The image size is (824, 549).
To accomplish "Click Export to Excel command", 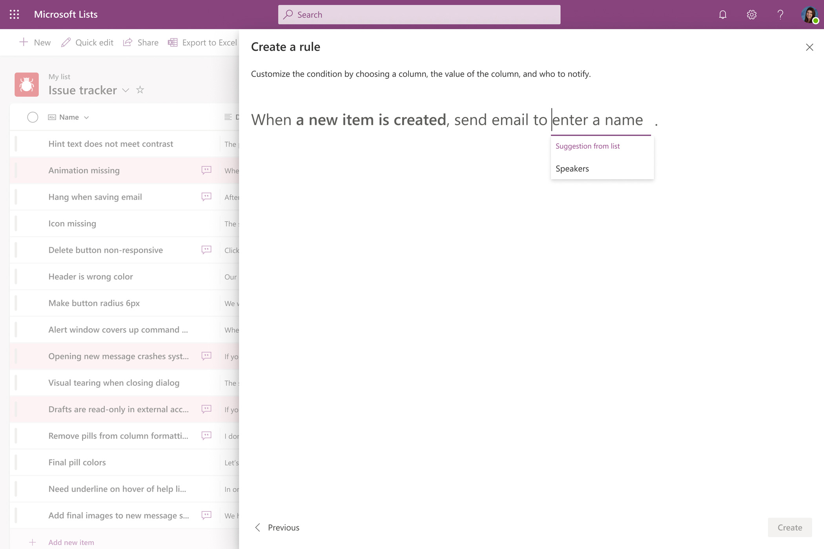I will coord(202,42).
